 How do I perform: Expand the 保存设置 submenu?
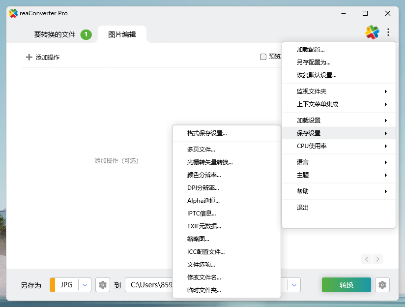[x=339, y=133]
